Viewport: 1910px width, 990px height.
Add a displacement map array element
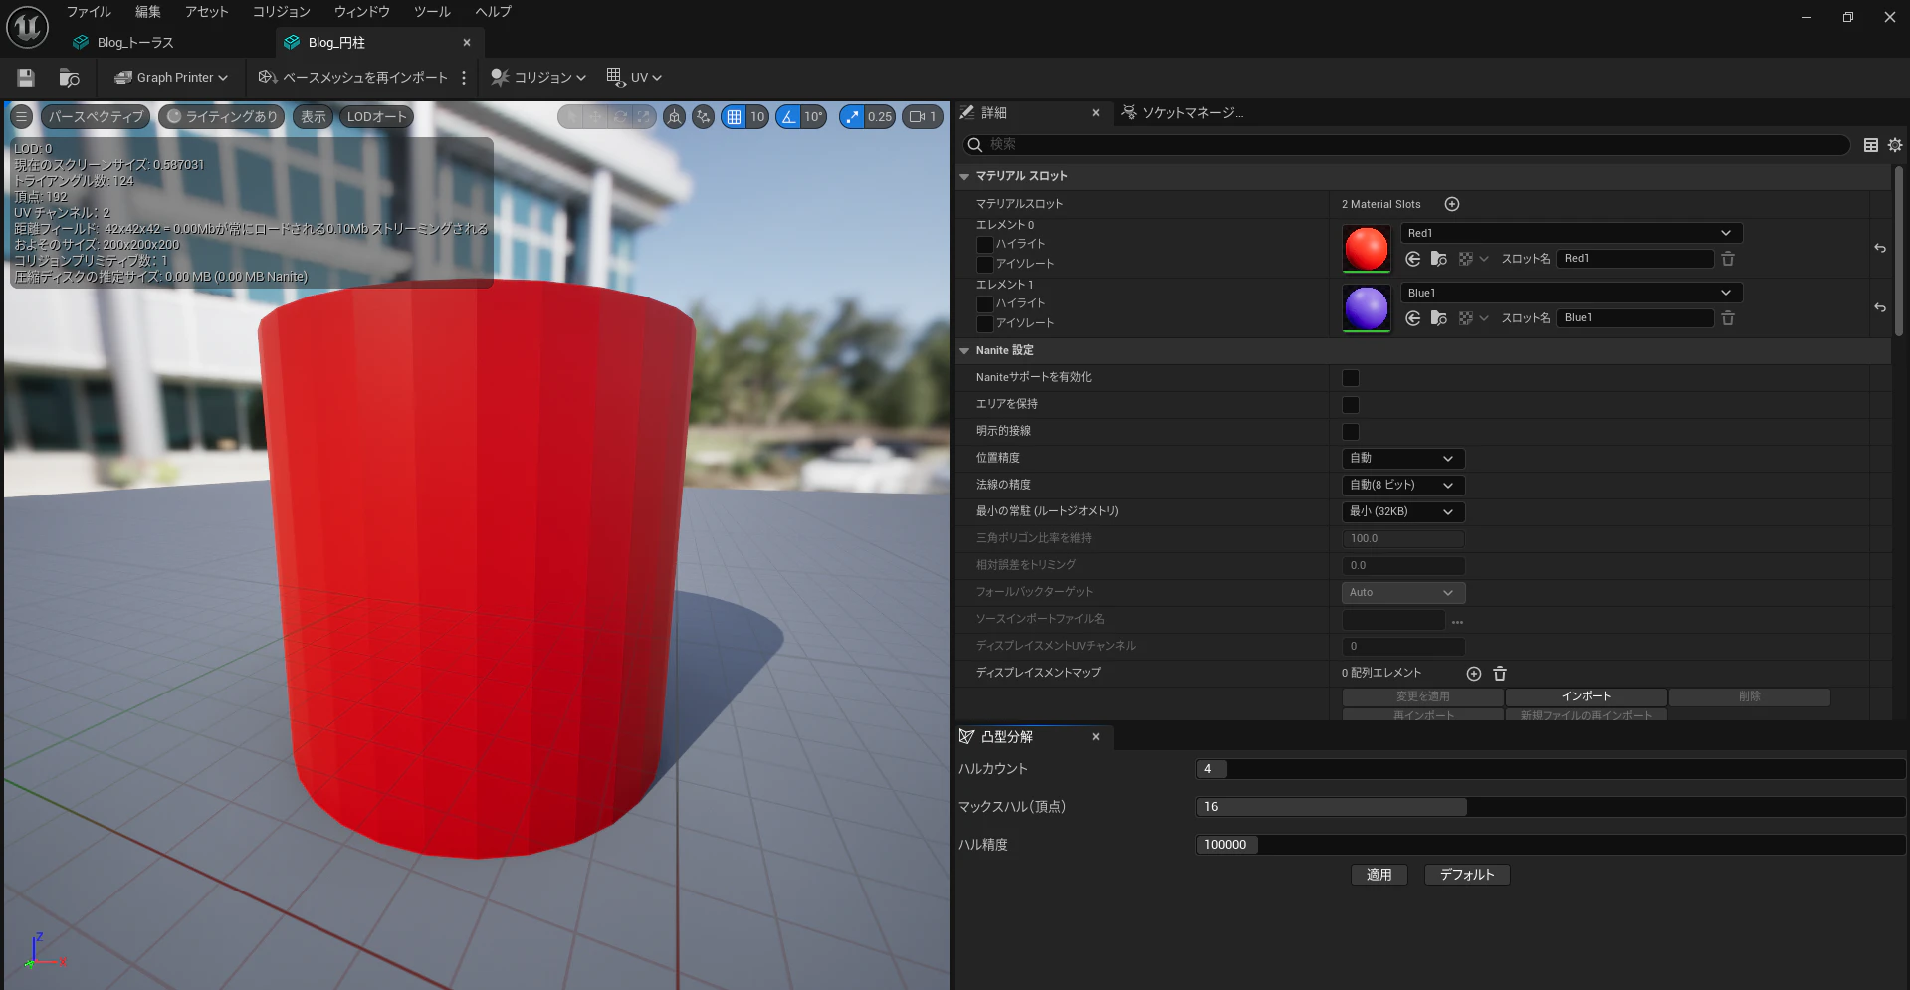pyautogui.click(x=1474, y=674)
